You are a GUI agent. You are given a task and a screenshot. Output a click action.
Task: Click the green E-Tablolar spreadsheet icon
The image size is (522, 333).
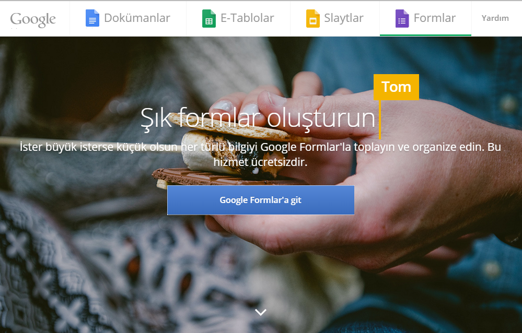click(208, 18)
